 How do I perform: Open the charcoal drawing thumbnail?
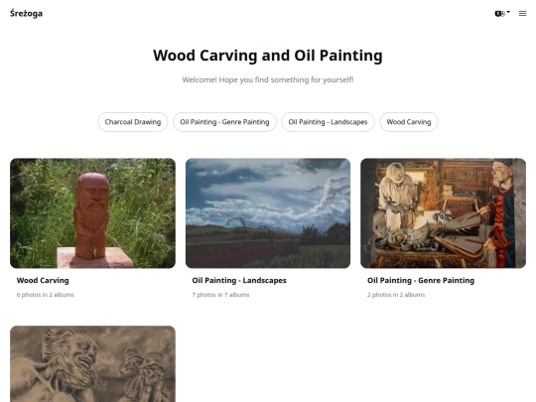(92, 363)
